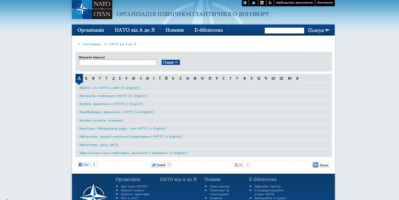The width and height of the screenshot is (399, 200).
Task: Click blue Пошук button under Шукати (щось)
Action: tap(171, 62)
